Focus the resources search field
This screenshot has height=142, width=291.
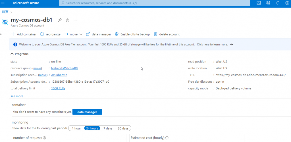click(x=155, y=3)
